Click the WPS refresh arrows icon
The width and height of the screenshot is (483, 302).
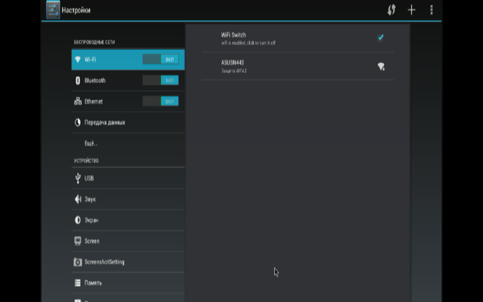391,10
